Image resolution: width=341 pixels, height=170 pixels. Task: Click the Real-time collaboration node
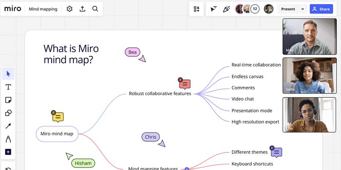[x=256, y=65]
